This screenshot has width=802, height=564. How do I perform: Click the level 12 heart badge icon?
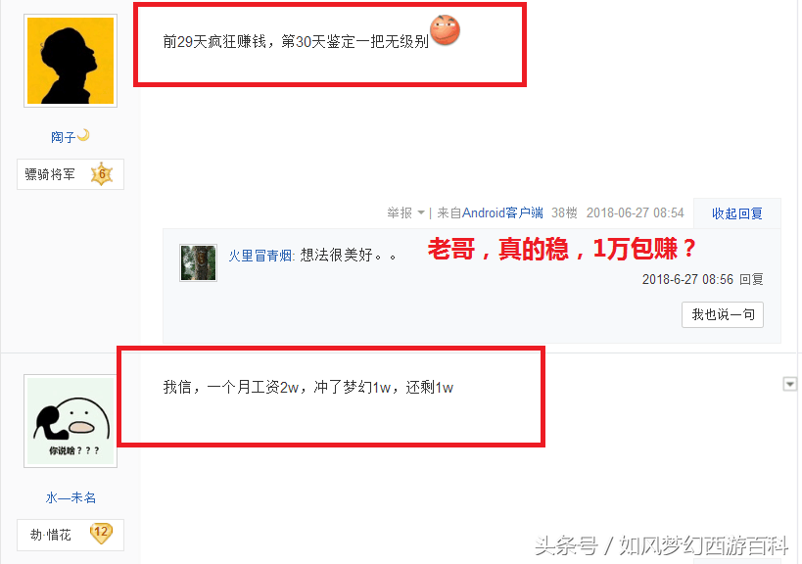point(101,534)
